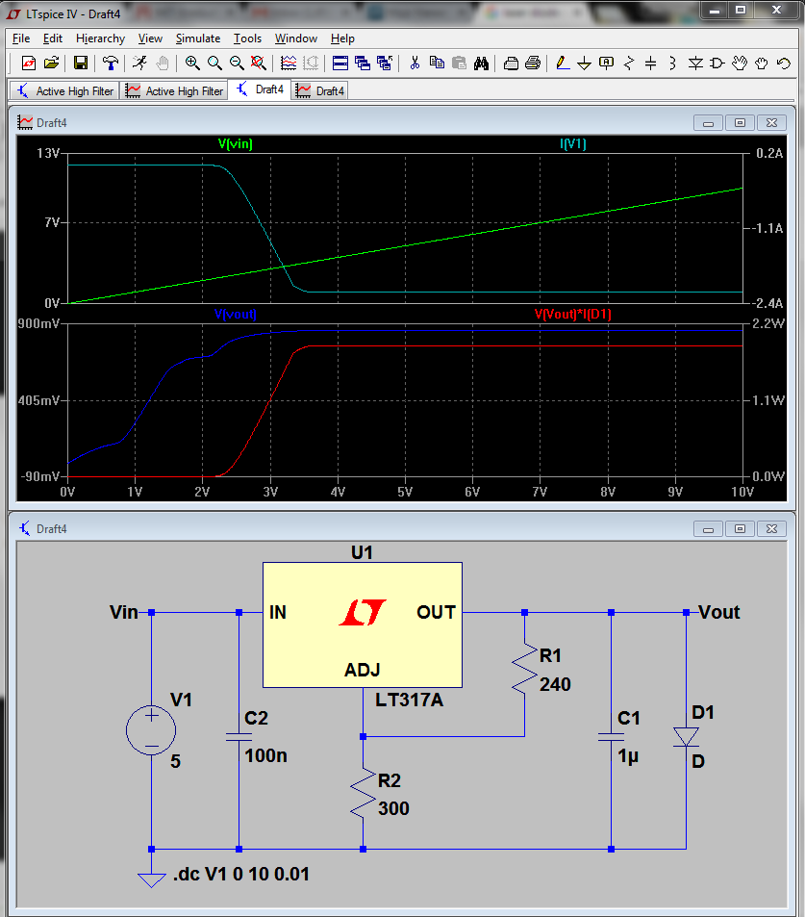Viewport: 805px width, 917px height.
Task: Switch to Active High Filter schematic tab
Action: (x=64, y=90)
